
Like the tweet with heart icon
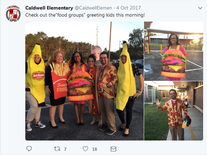pos(85,149)
